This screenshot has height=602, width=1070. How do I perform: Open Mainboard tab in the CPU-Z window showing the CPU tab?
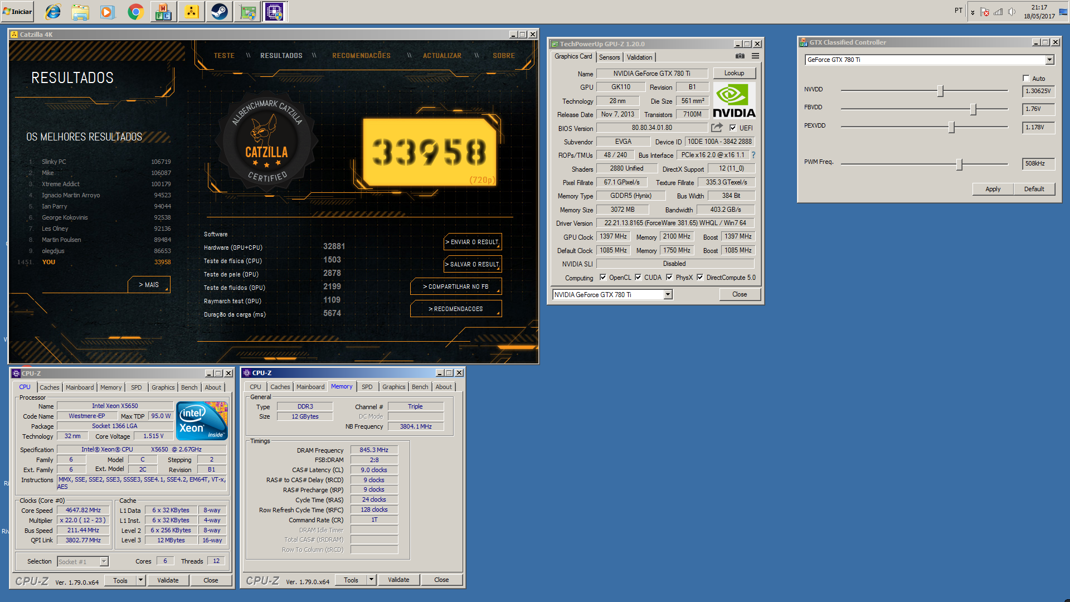click(x=80, y=387)
